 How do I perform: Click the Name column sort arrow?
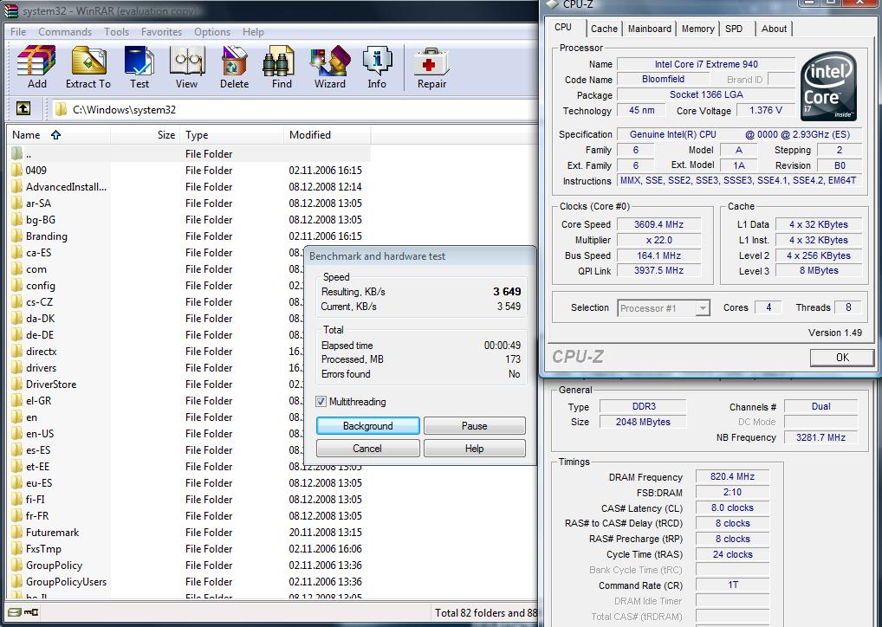[x=55, y=135]
